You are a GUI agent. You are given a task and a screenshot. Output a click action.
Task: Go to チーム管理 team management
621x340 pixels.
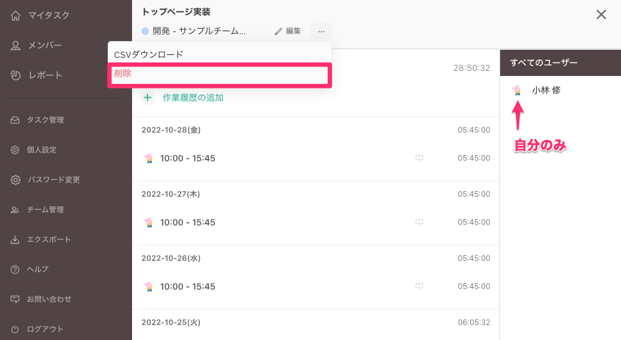pos(45,210)
